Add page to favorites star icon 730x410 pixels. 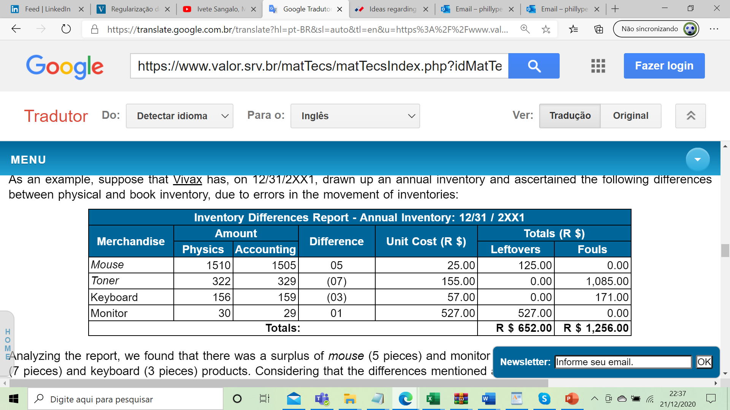click(x=546, y=29)
